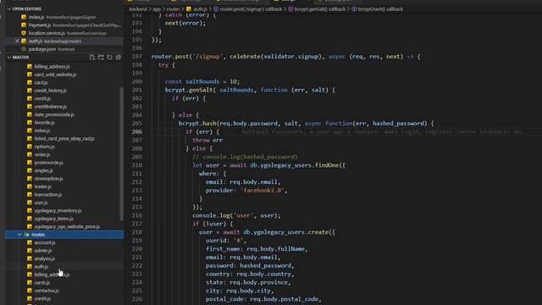The width and height of the screenshot is (542, 305).
Task: Open listed_card_price_ebay_cad.js file
Action: 64,138
